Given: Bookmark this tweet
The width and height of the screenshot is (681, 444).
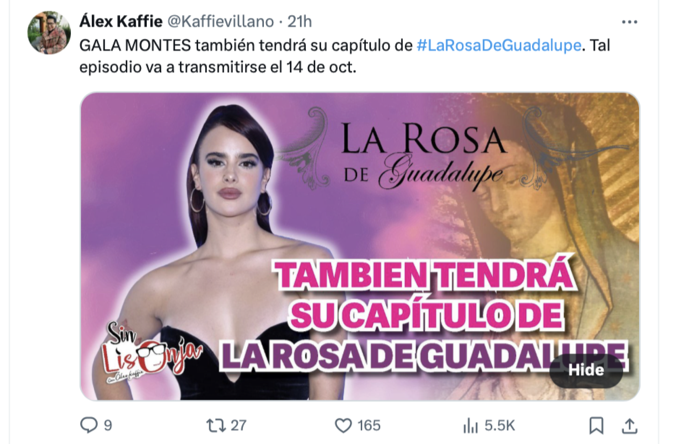Looking at the screenshot, I should point(596,425).
